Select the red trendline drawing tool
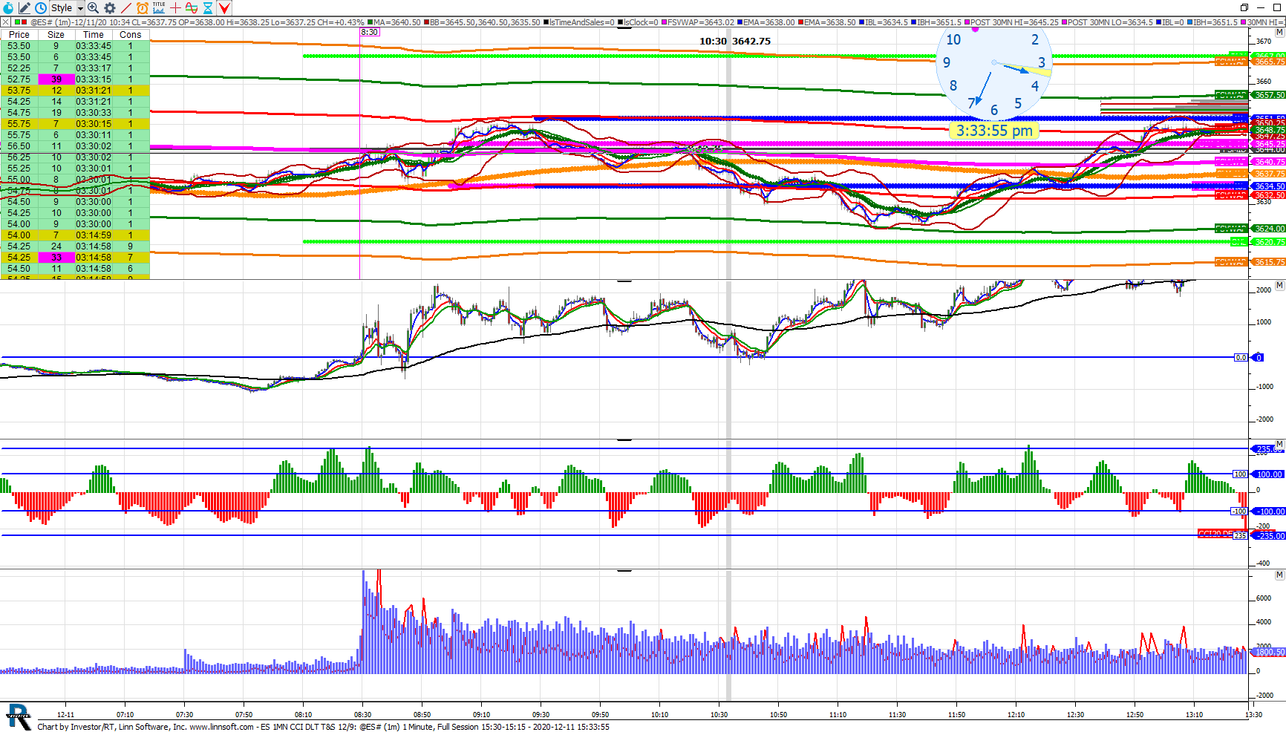 (x=126, y=7)
